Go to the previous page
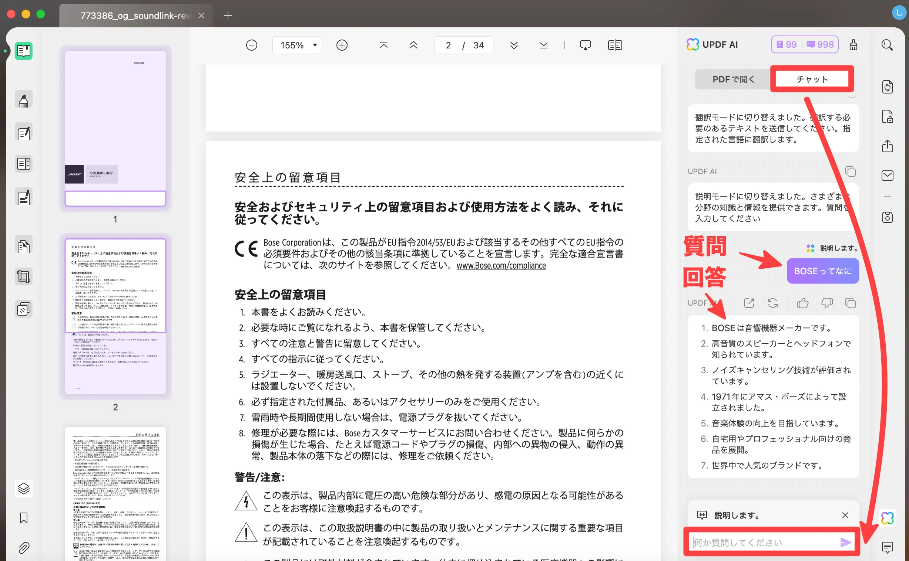Image resolution: width=909 pixels, height=561 pixels. tap(413, 45)
